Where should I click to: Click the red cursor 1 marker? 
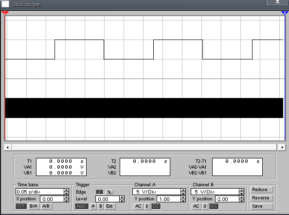tap(5, 13)
